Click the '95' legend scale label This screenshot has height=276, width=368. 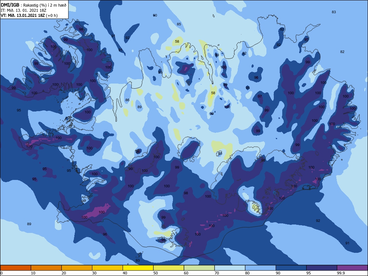tap(308, 273)
